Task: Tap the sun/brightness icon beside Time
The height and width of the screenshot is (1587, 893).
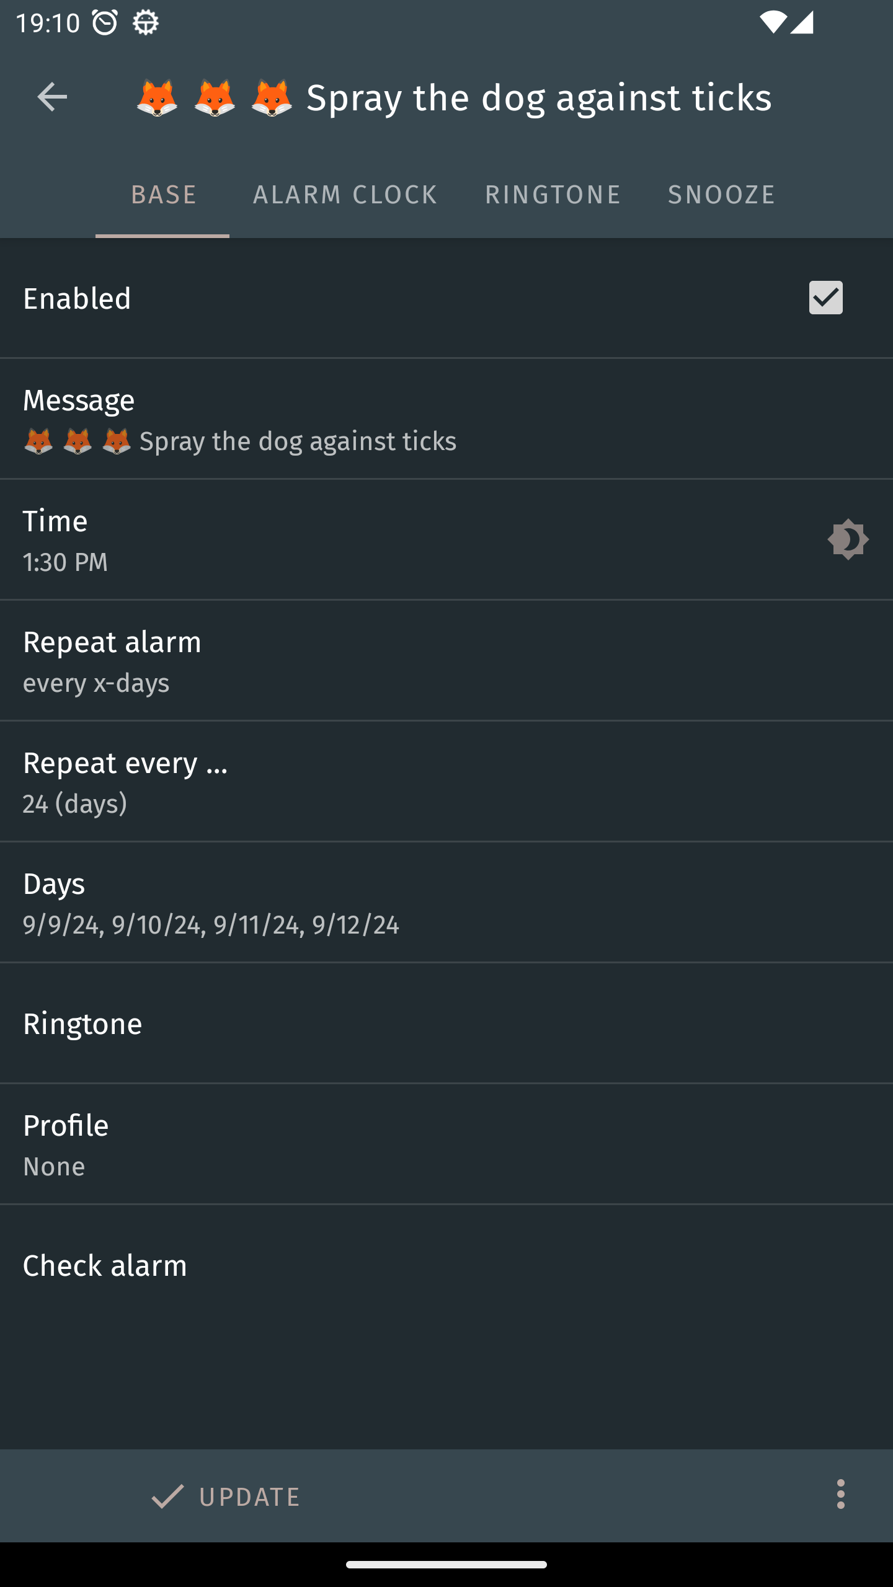Action: point(848,539)
